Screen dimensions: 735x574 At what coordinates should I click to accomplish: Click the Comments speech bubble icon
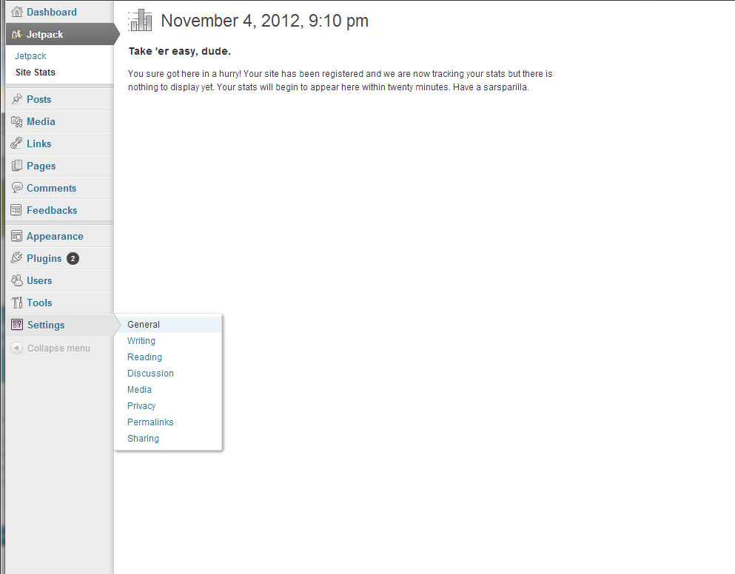point(16,188)
